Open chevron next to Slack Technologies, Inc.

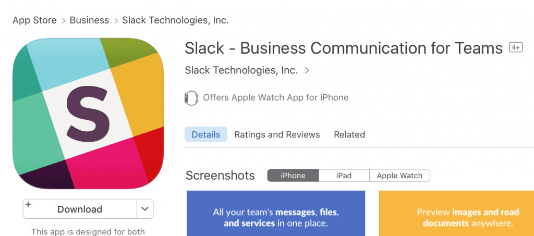coord(307,70)
